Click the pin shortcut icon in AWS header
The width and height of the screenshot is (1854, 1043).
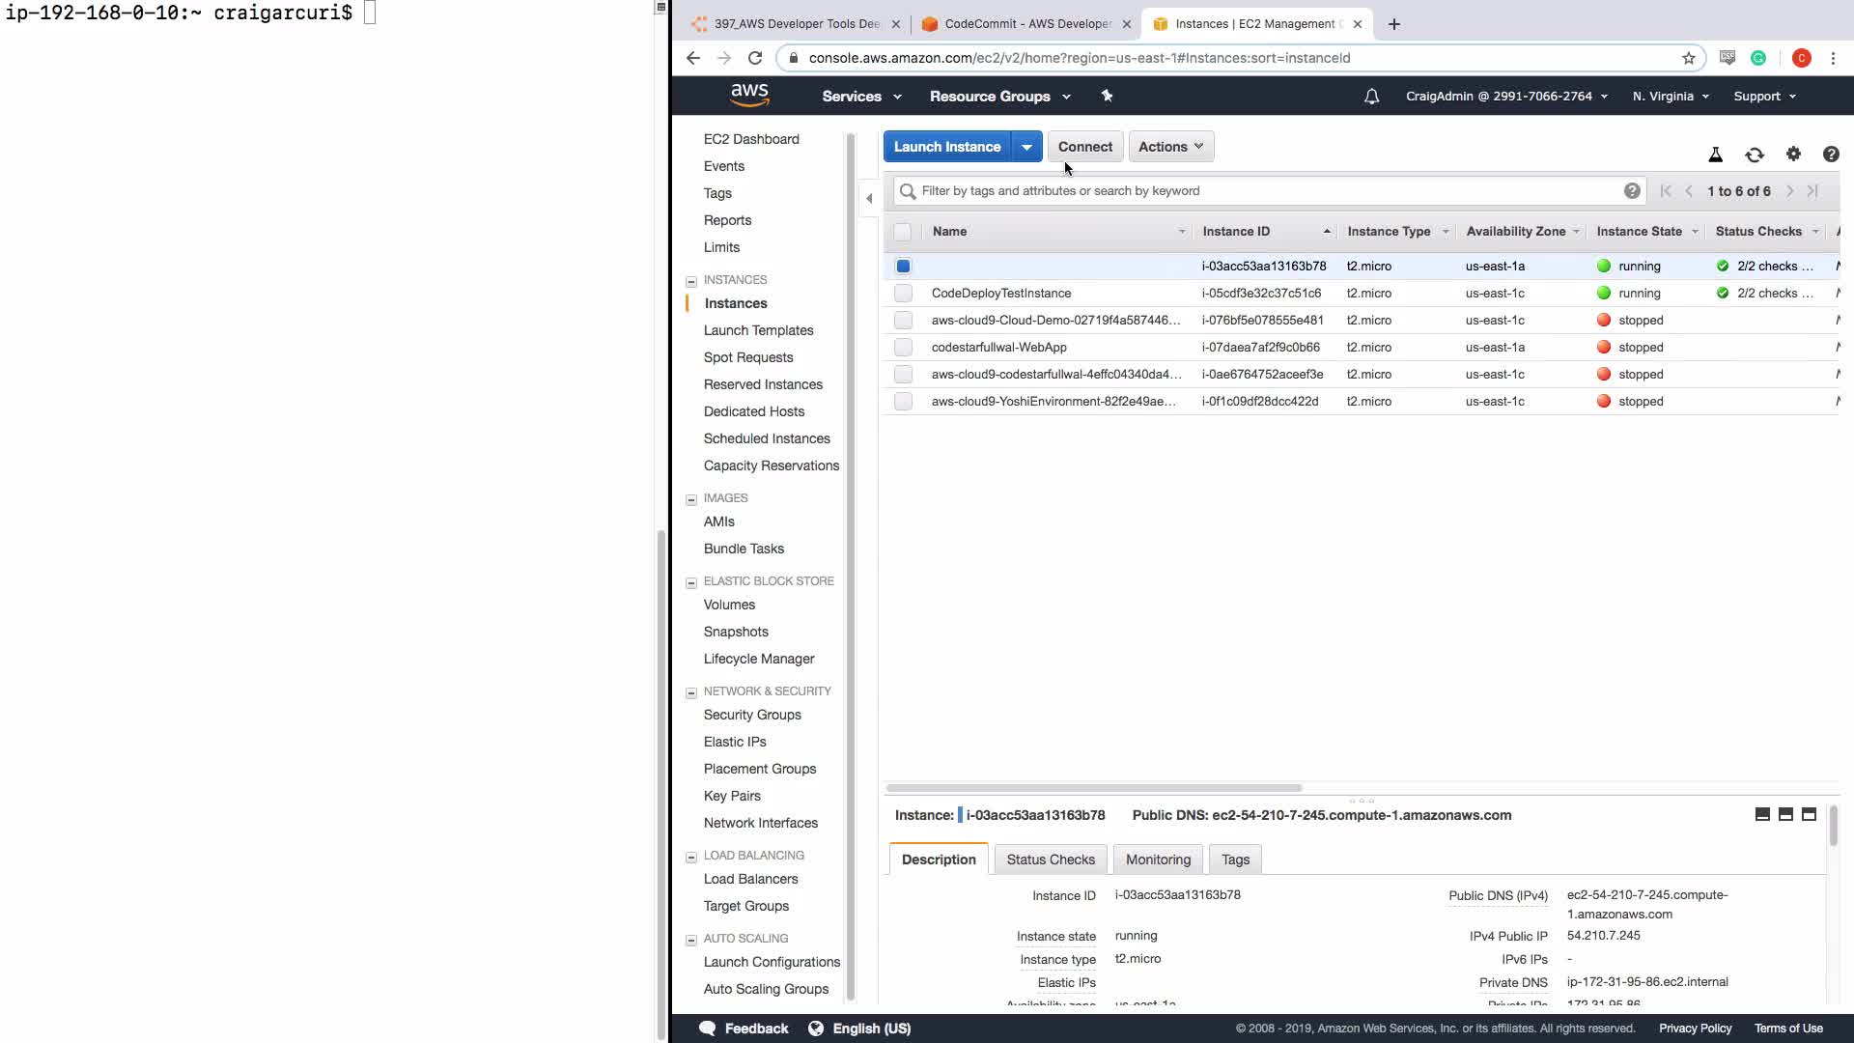1107,96
